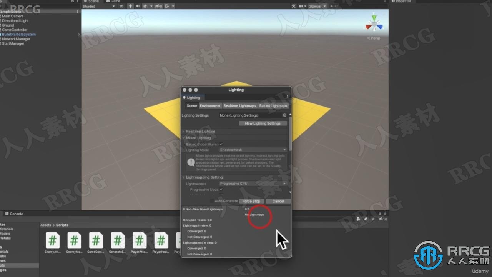Screen dimensions: 492x277
Task: Switch to the Environment lighting tab
Action: point(210,106)
